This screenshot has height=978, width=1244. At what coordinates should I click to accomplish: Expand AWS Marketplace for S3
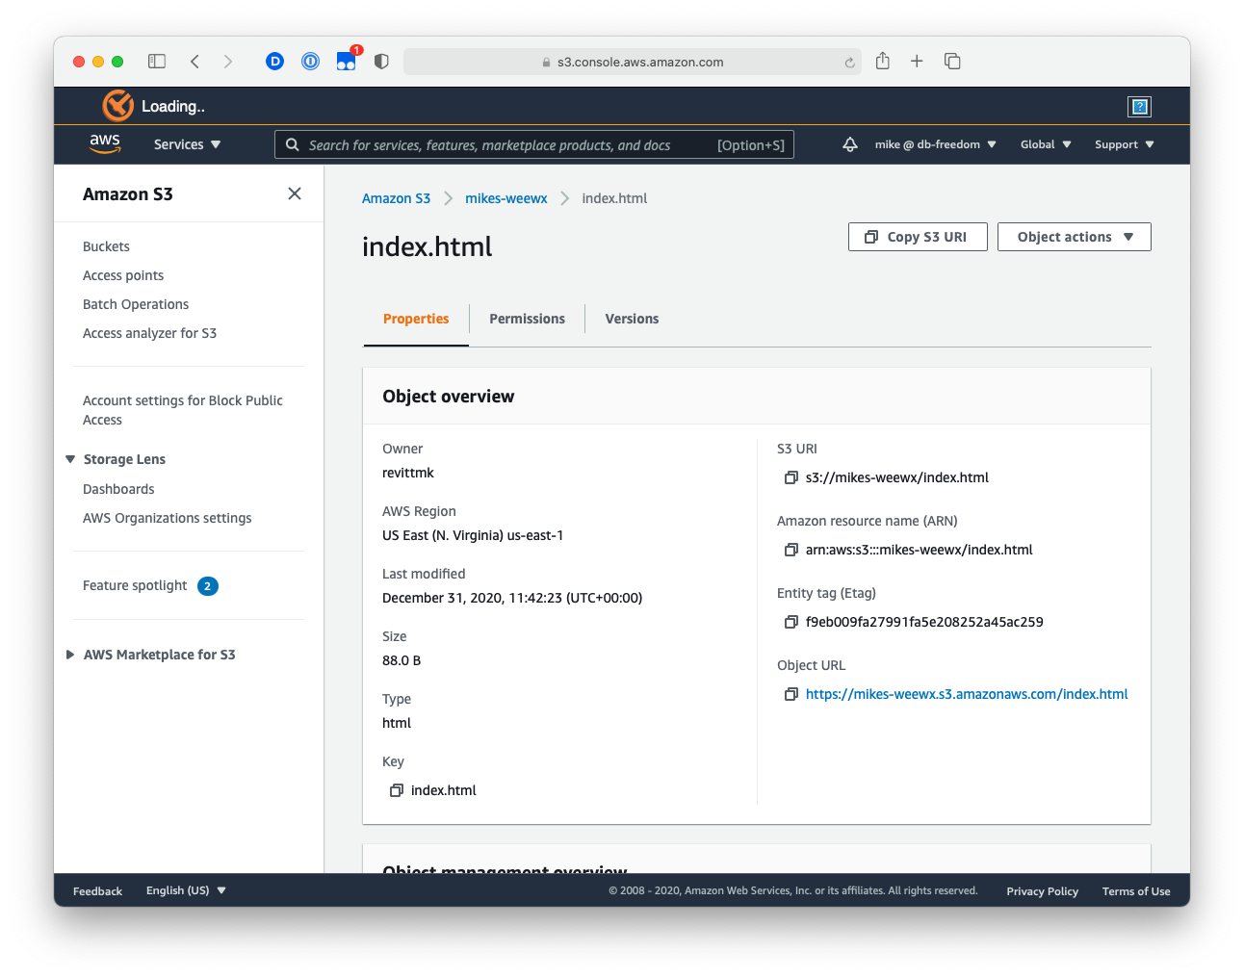(x=70, y=655)
